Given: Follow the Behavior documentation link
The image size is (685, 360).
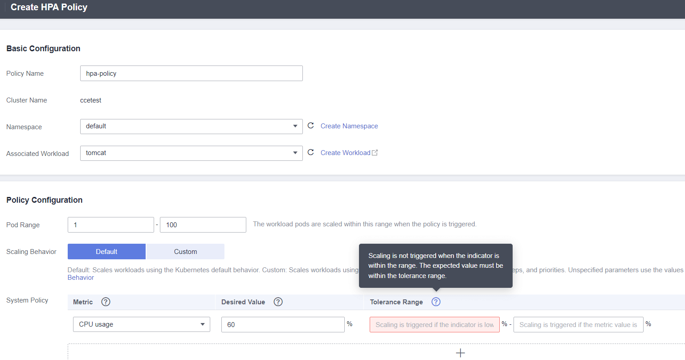Looking at the screenshot, I should [x=81, y=278].
